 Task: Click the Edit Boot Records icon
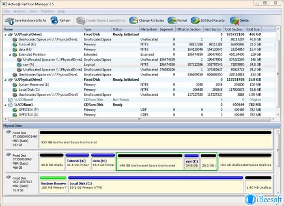click(x=195, y=20)
